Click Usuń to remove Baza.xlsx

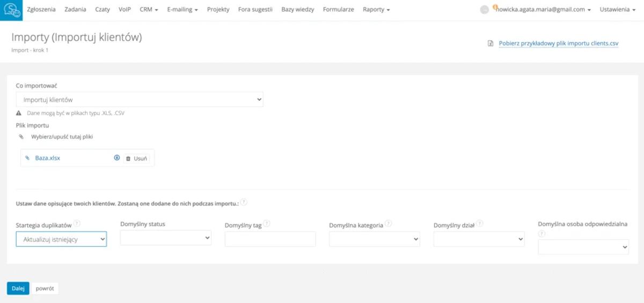[136, 158]
